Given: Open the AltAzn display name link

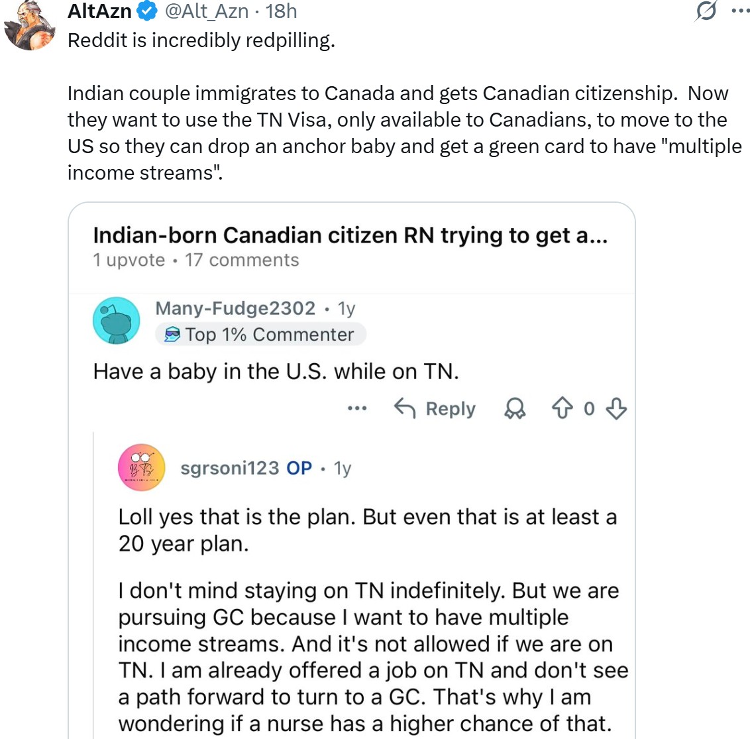Looking at the screenshot, I should click(x=99, y=11).
